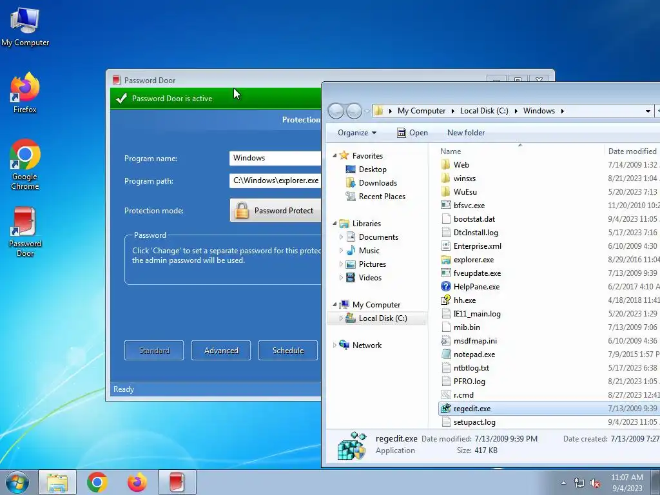Sort files by the Name column header
Screen dimensions: 660x495
tap(451, 151)
